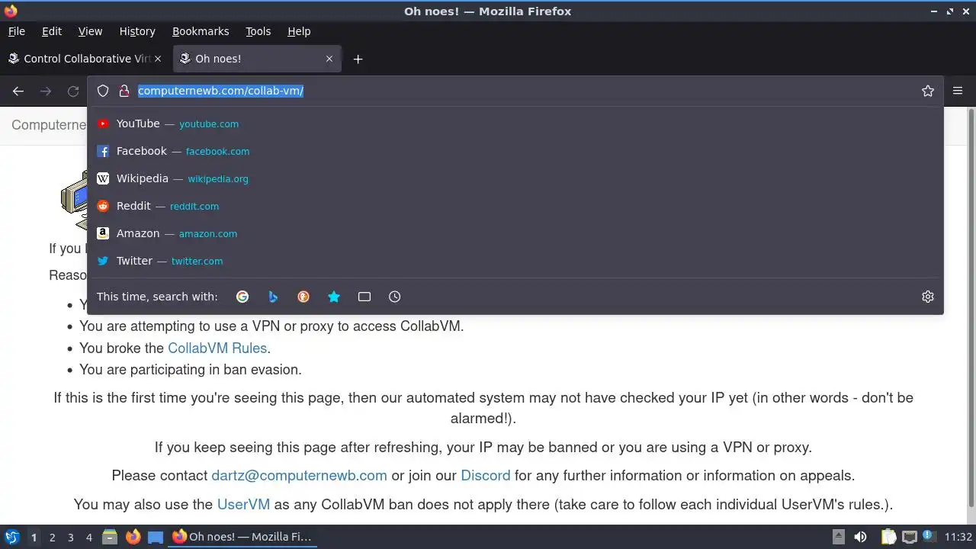
Task: Select the Wikipedia suggestion
Action: point(515,178)
